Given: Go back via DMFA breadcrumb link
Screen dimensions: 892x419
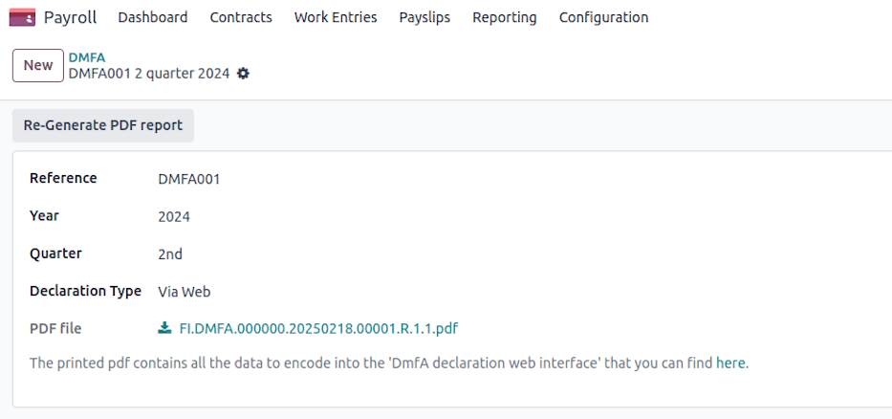Looking at the screenshot, I should (x=87, y=57).
